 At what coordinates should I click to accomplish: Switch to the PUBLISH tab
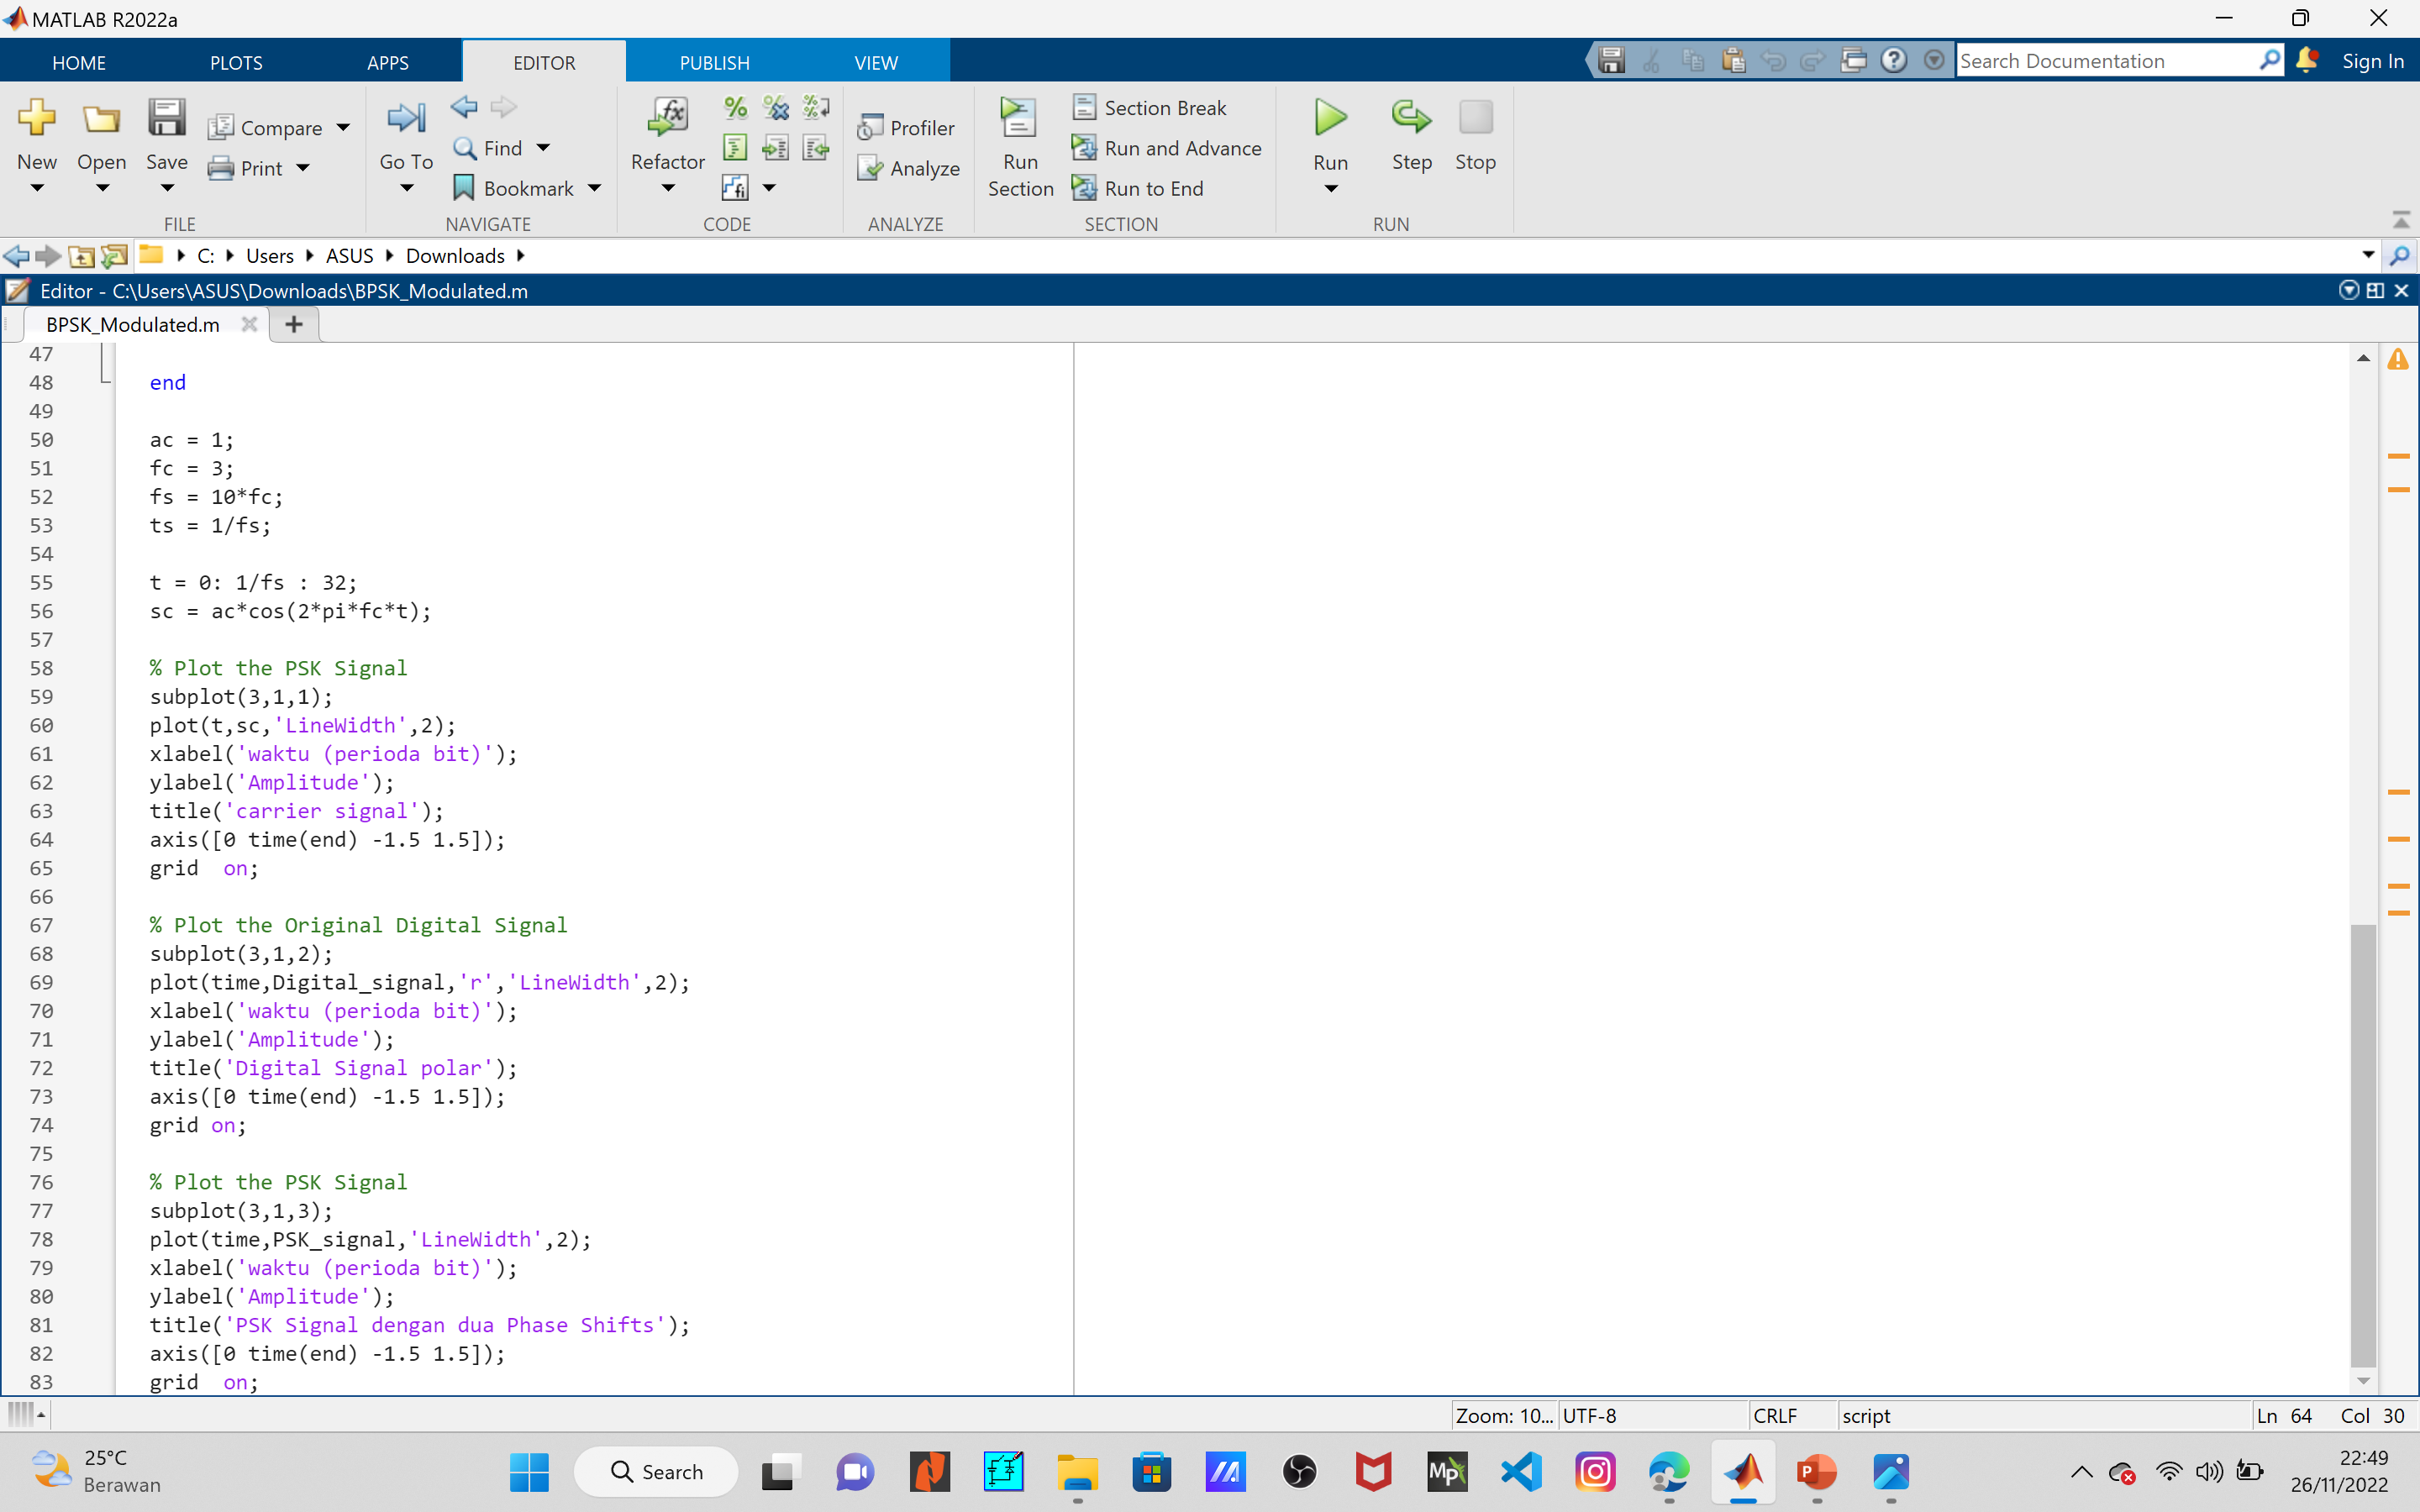(x=714, y=63)
